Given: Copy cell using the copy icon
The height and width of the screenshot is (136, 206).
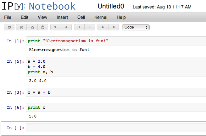Looking at the screenshot, I should click(x=32, y=27).
